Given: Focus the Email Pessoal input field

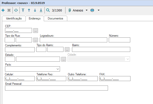Looking at the screenshot, I should click(x=56, y=88).
